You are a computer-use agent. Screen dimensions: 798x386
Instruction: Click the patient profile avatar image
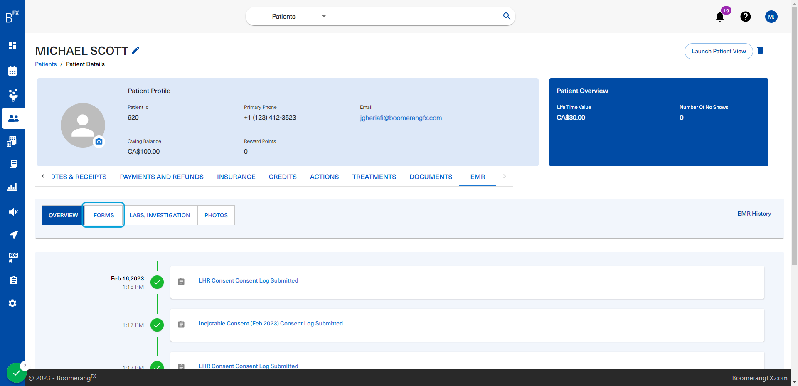(83, 125)
